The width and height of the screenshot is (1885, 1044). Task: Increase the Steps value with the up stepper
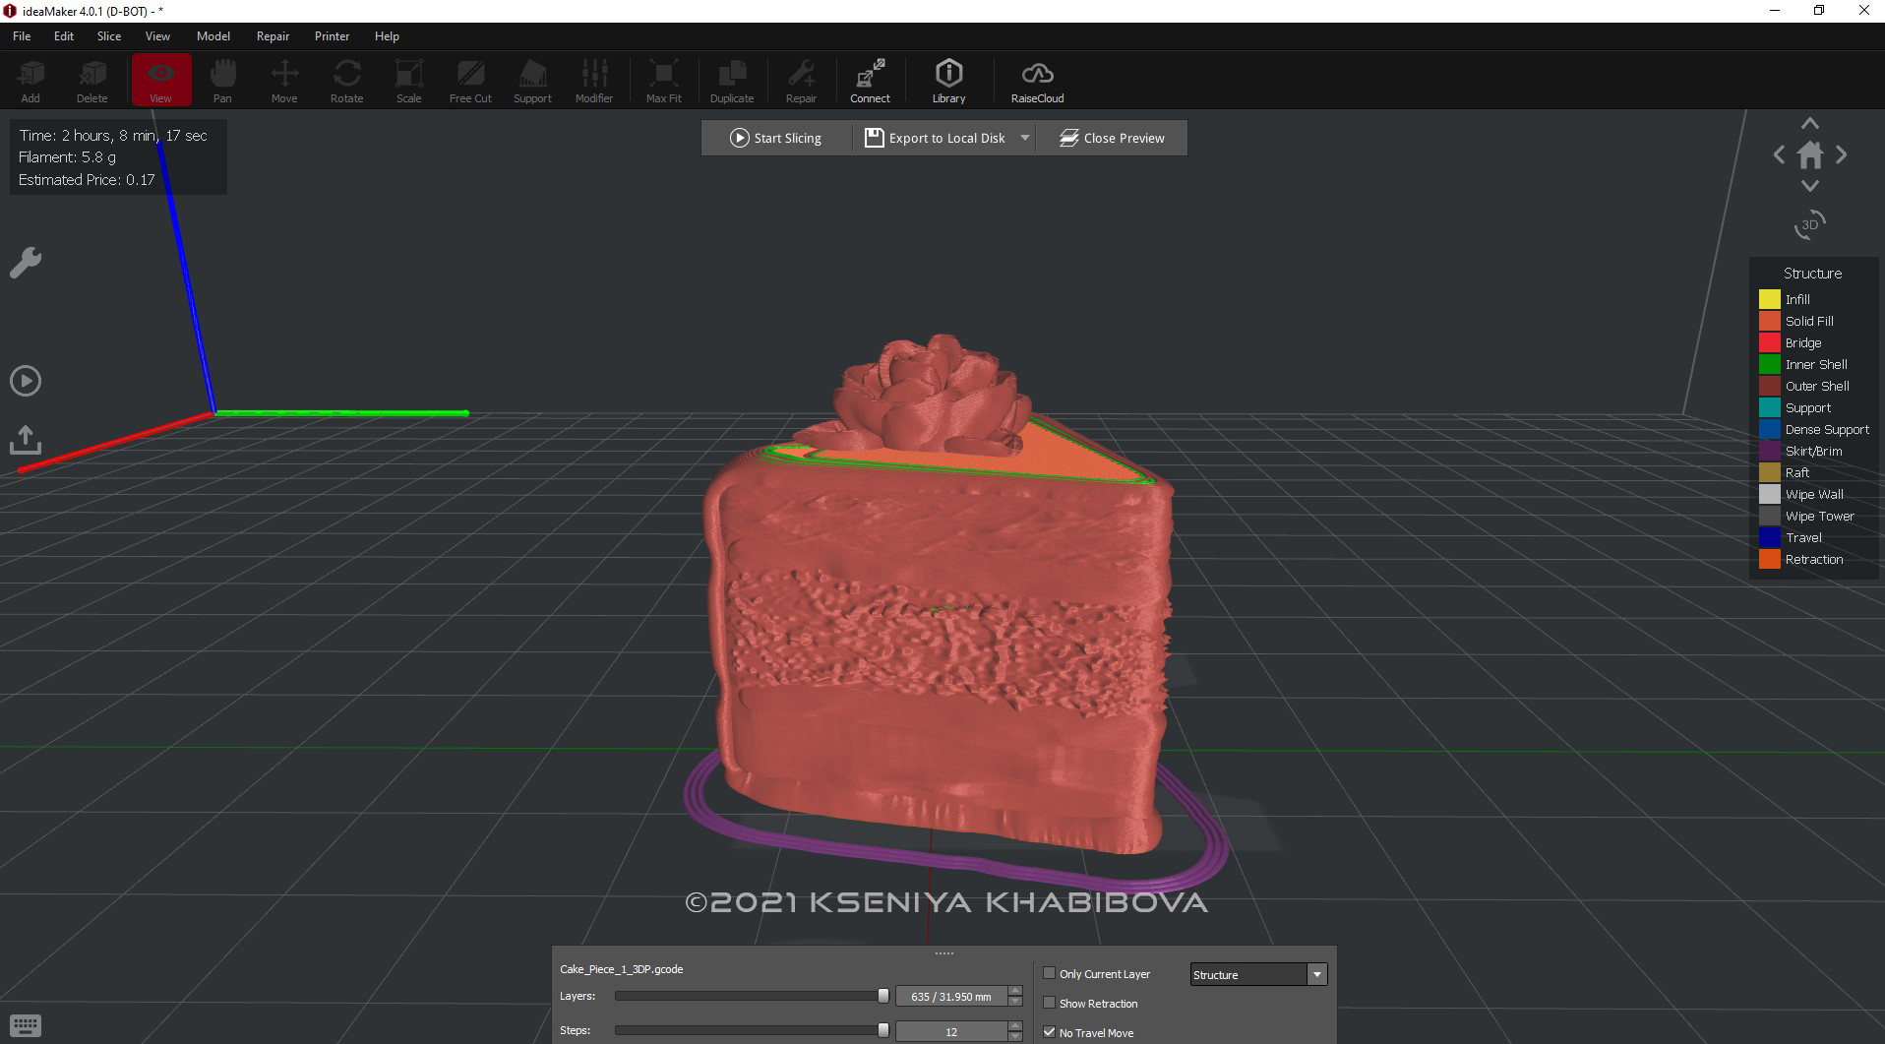[x=1014, y=1025]
